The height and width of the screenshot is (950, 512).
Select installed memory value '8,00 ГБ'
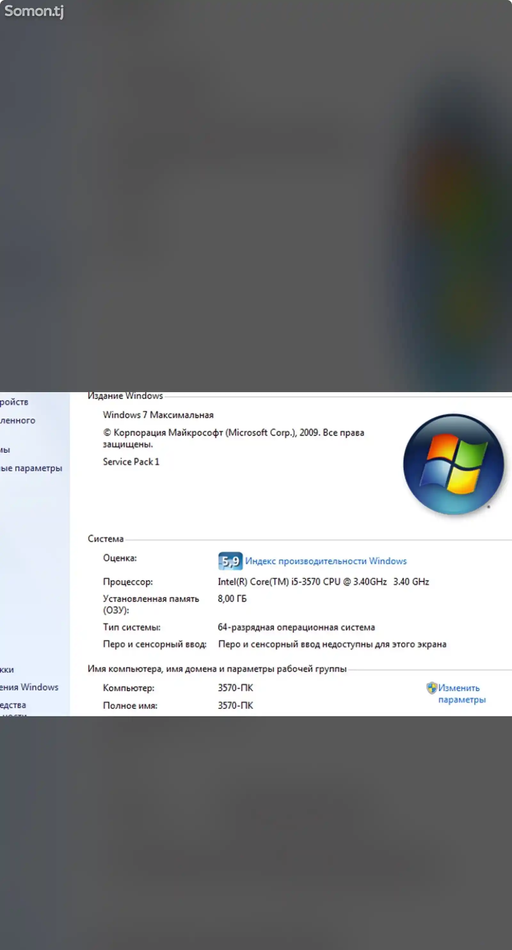[x=232, y=599]
